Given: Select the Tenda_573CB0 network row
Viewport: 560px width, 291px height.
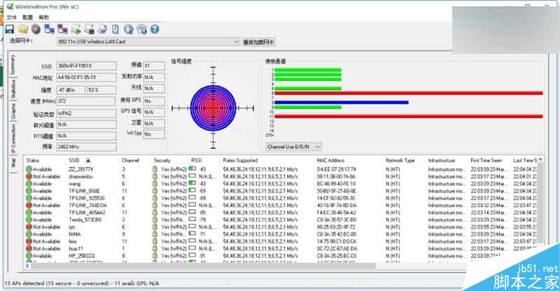Looking at the screenshot, I should coord(281,220).
